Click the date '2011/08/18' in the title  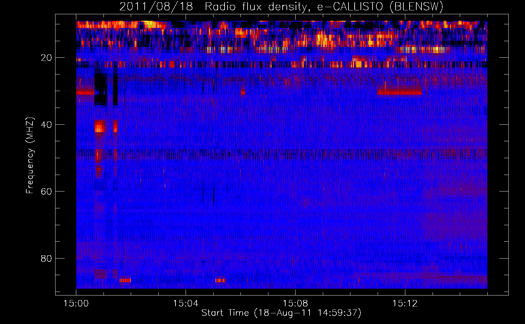coord(156,6)
